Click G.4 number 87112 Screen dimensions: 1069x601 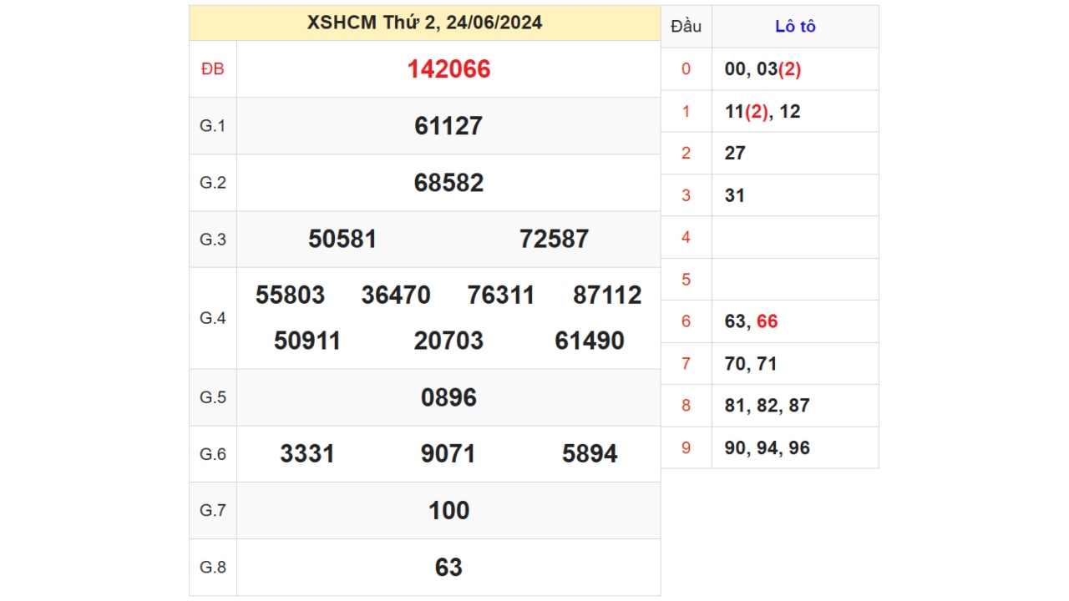click(x=607, y=295)
